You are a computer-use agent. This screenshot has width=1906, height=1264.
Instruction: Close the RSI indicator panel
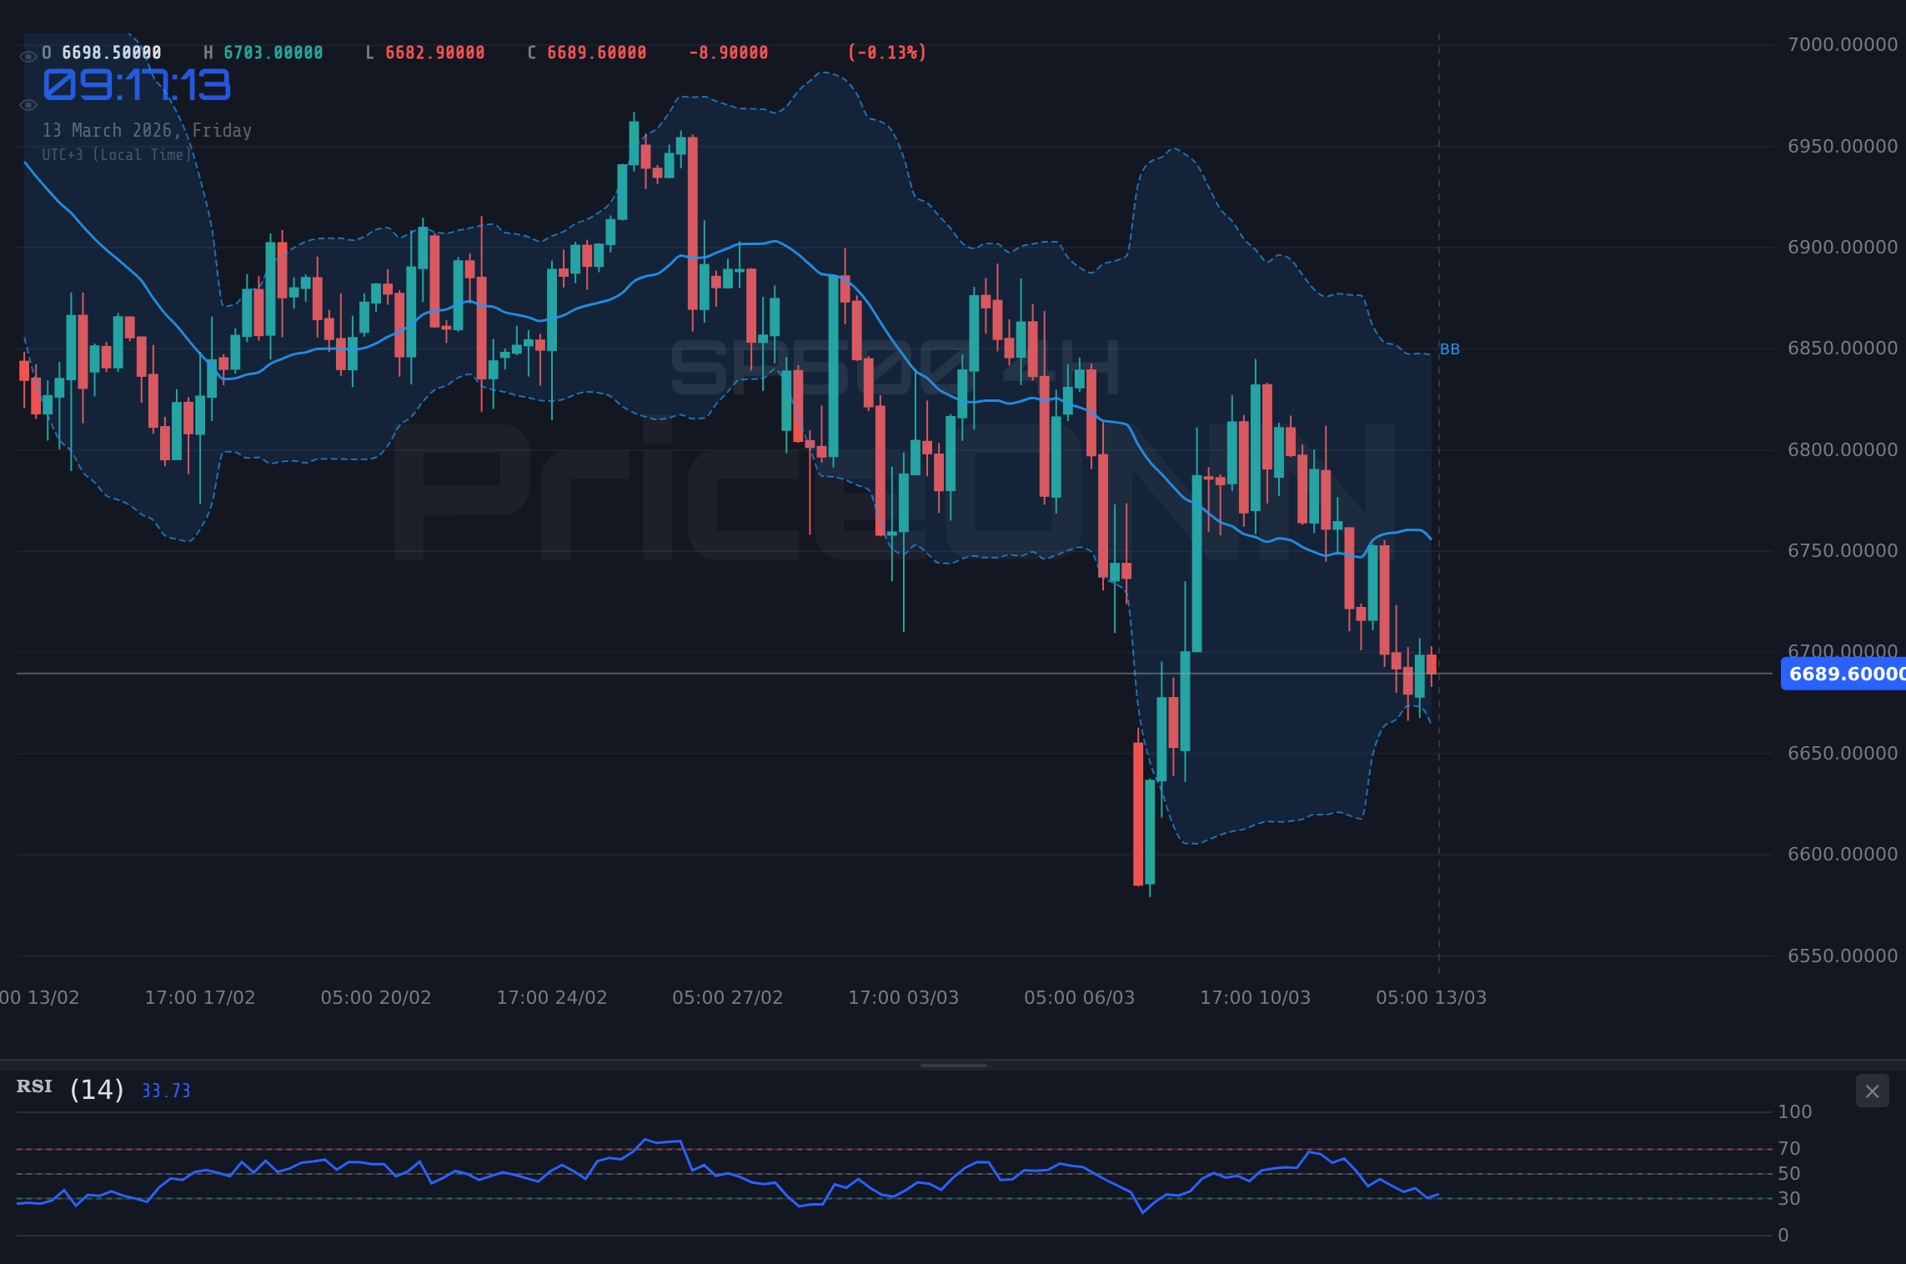pos(1872,1091)
